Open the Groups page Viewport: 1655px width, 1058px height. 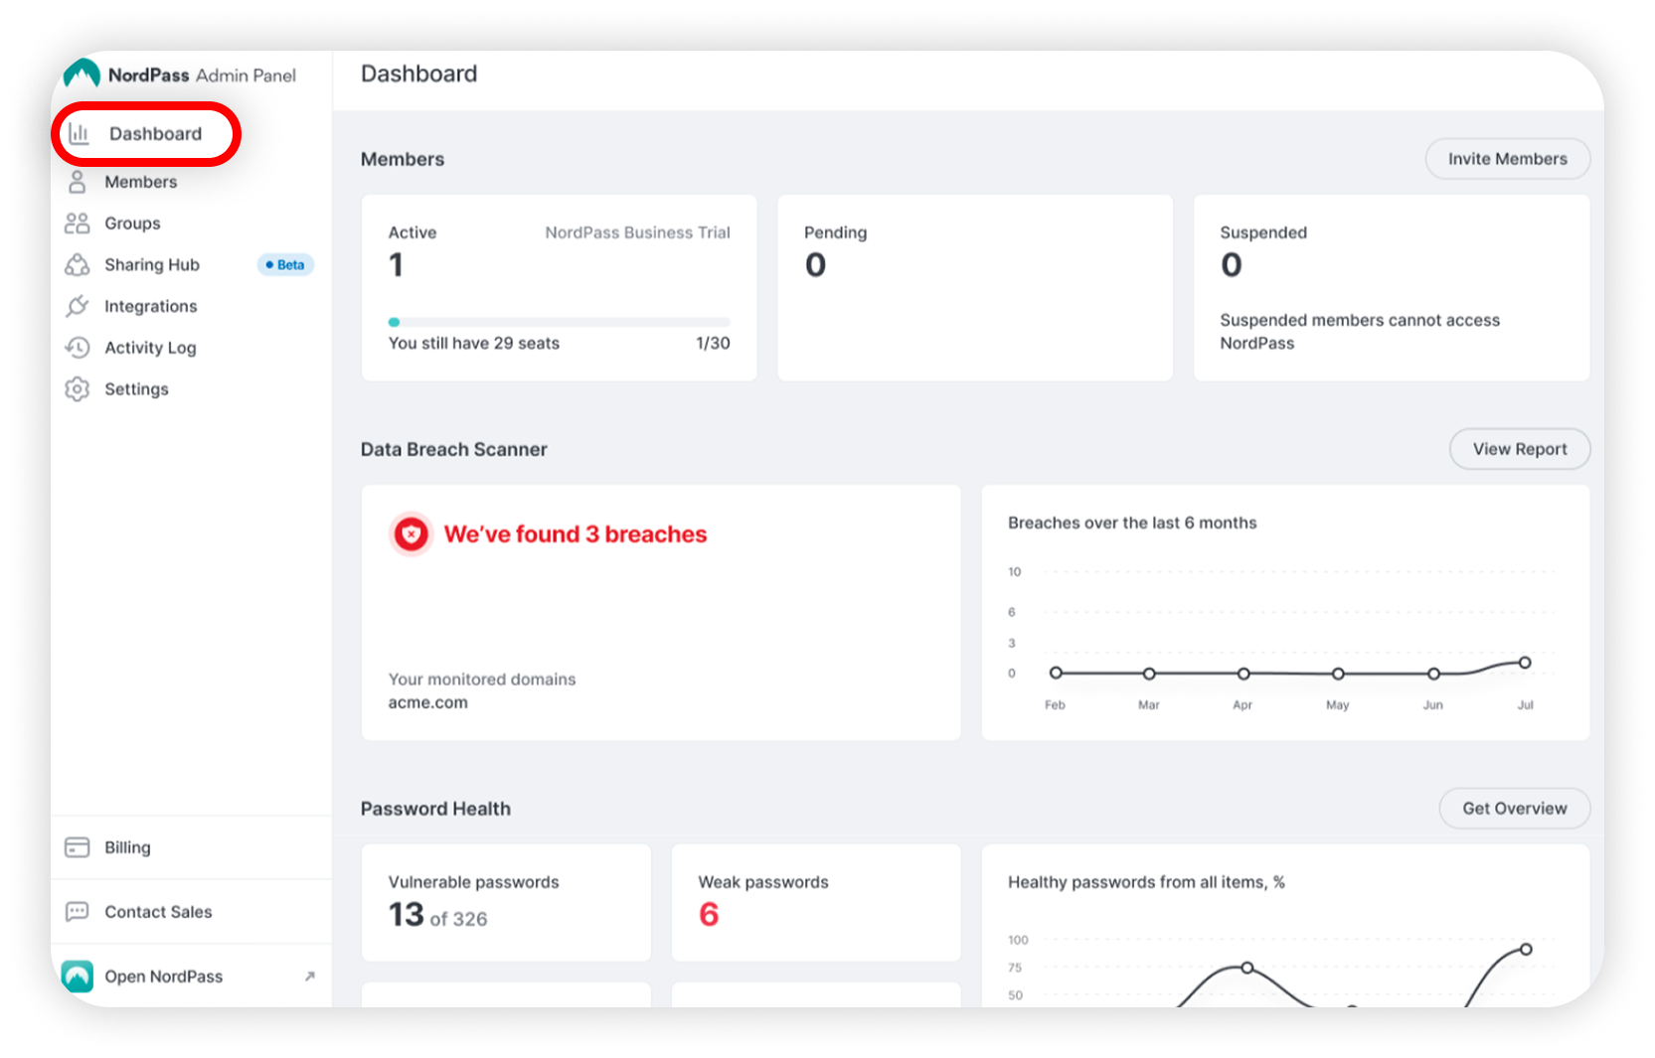132,224
